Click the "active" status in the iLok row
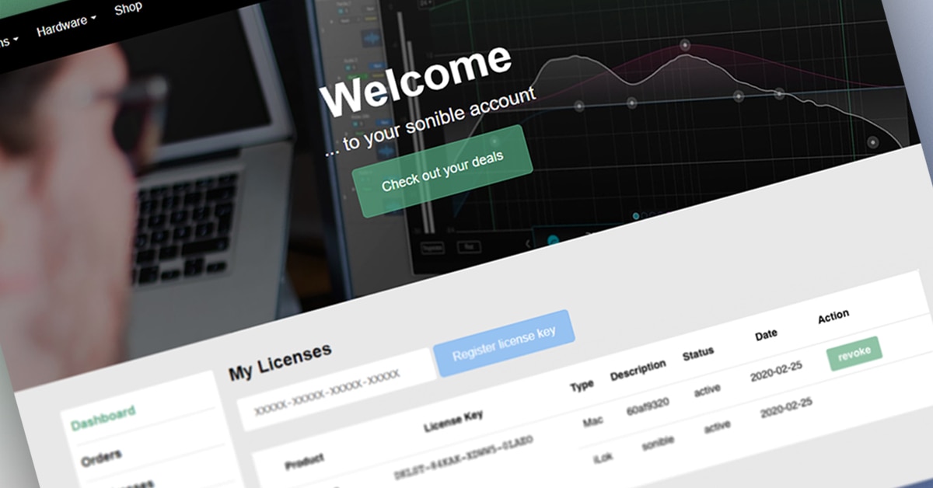Image resolution: width=933 pixels, height=488 pixels. coord(717,427)
